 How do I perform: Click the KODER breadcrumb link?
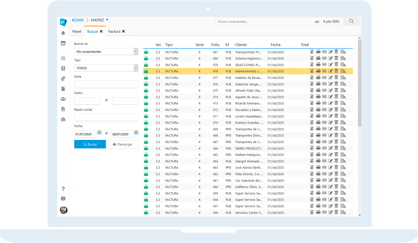click(78, 20)
